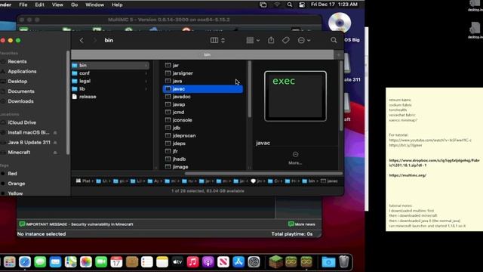The width and height of the screenshot is (483, 272).
Task: Open the Group By grid icon in Finder toolbar
Action: coord(250,40)
